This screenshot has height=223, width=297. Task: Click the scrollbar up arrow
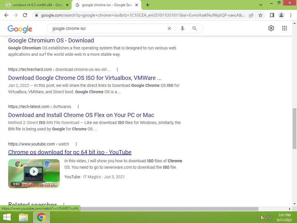pos(294,23)
